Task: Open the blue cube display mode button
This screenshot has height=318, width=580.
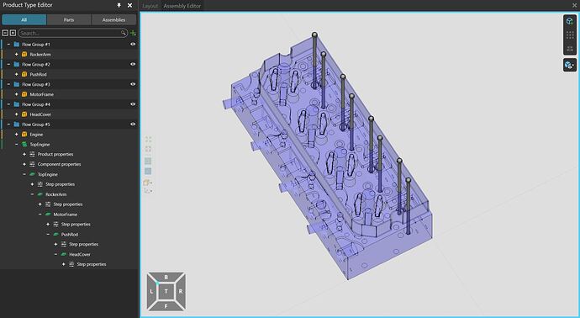Action: [x=569, y=65]
